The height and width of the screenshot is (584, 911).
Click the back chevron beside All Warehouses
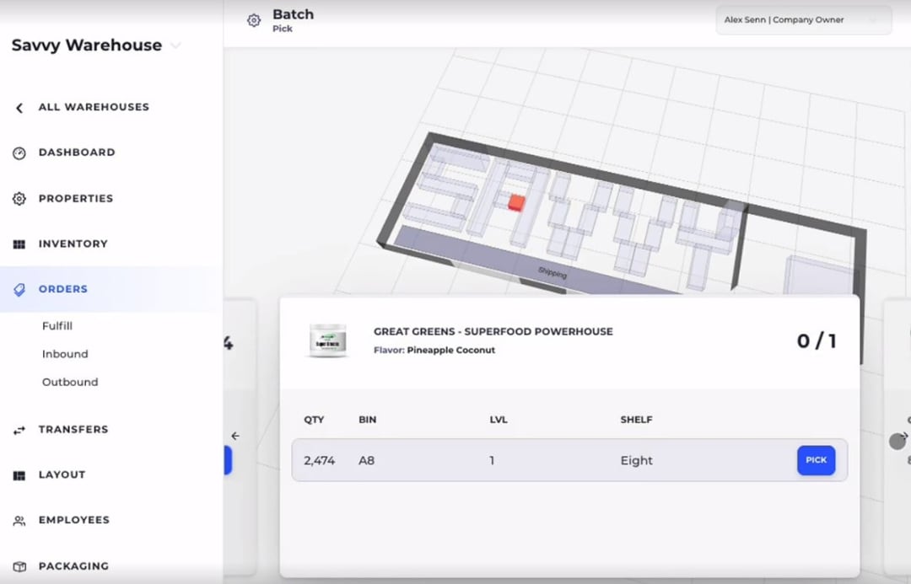click(19, 107)
